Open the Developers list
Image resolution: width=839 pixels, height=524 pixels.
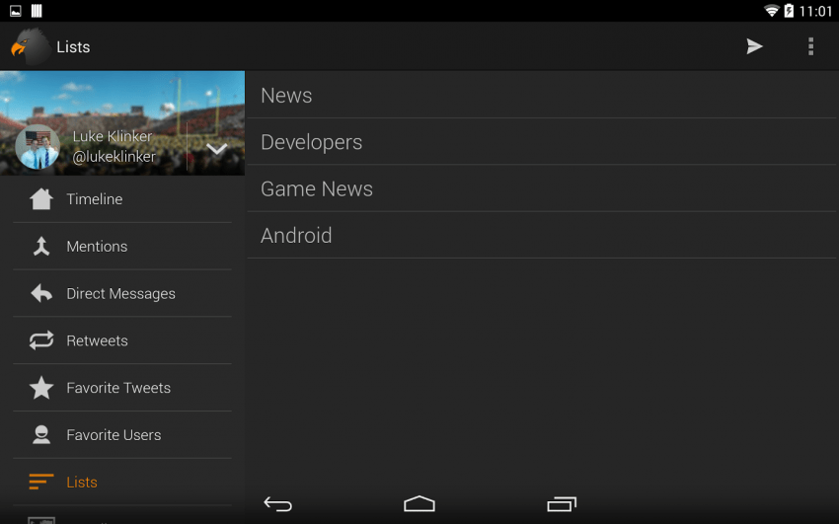pos(542,142)
